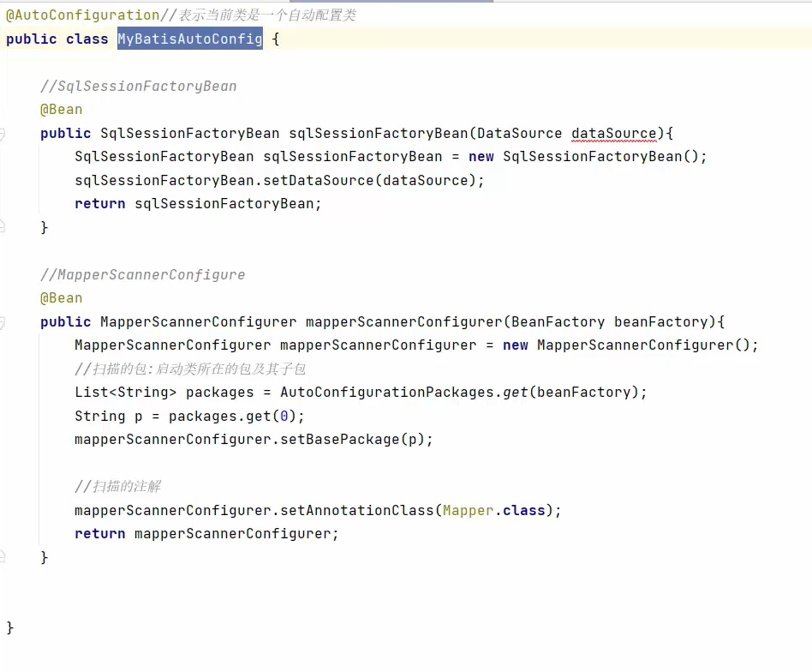The height and width of the screenshot is (672, 812).
Task: Click the BeanFactory parameter type
Action: pyautogui.click(x=558, y=321)
